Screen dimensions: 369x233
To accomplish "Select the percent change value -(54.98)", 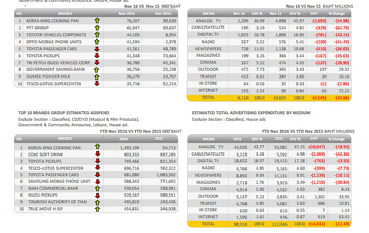I will (341, 21).
